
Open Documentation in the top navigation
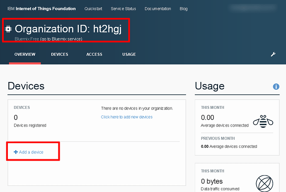click(x=158, y=9)
